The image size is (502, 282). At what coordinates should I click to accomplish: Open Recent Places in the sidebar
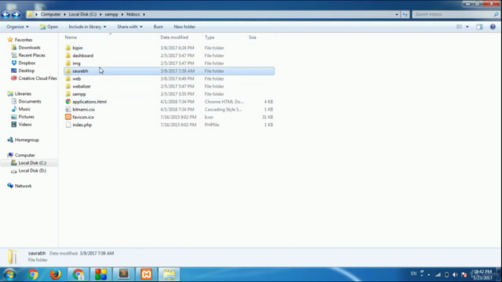pyautogui.click(x=31, y=56)
